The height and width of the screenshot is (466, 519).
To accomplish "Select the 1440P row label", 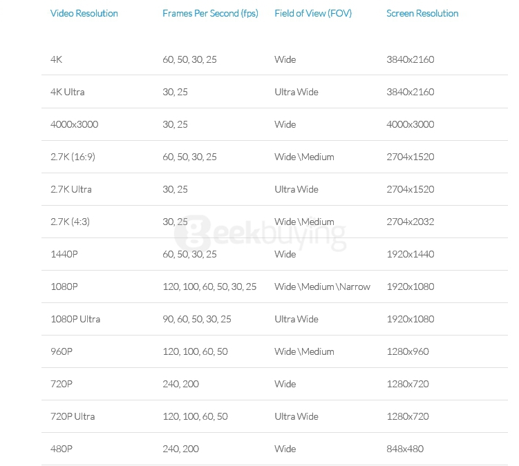I will pos(64,254).
